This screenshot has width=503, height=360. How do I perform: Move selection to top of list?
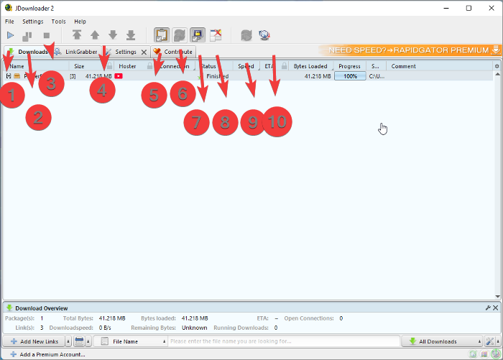tap(77, 35)
